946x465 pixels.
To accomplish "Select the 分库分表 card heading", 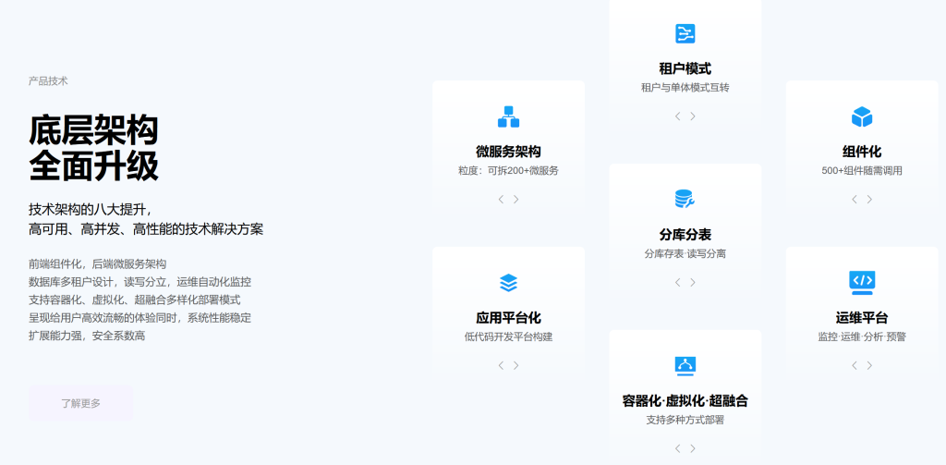I will coord(685,235).
